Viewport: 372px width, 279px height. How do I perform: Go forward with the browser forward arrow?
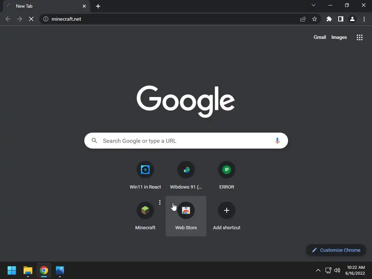[20, 19]
